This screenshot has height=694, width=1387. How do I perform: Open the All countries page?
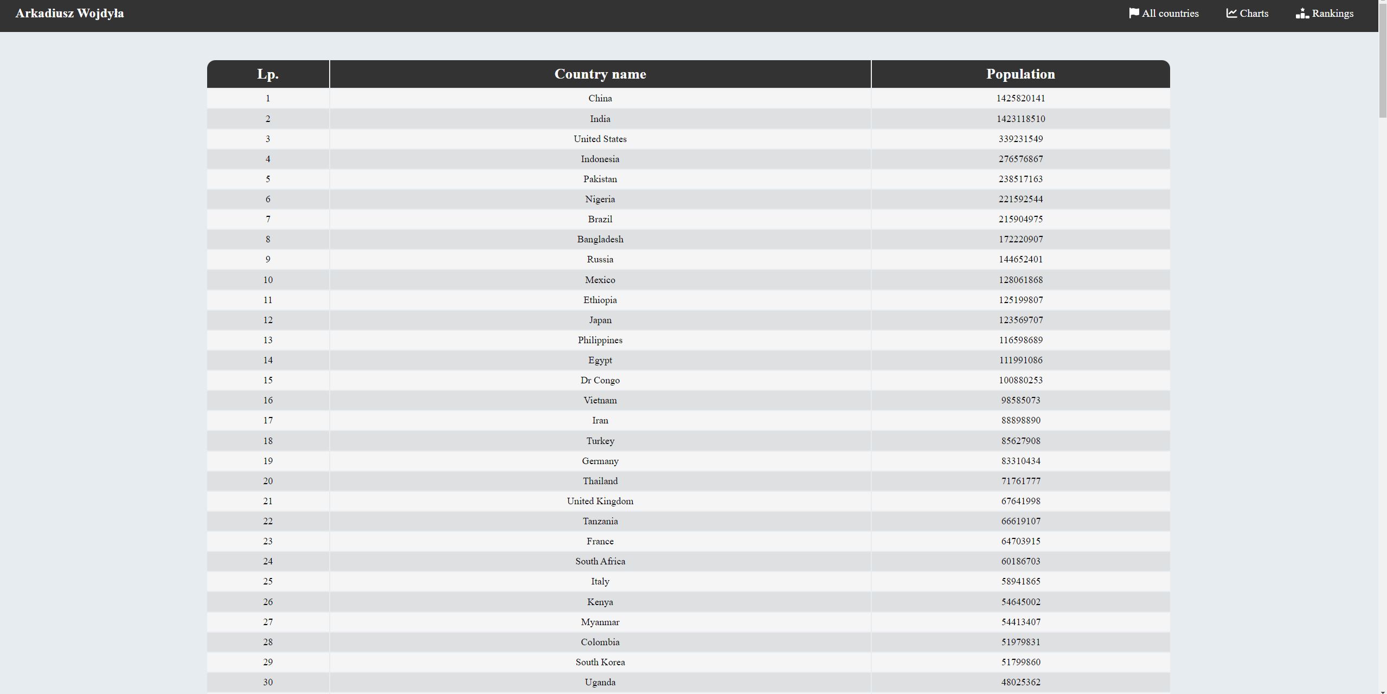pyautogui.click(x=1170, y=13)
